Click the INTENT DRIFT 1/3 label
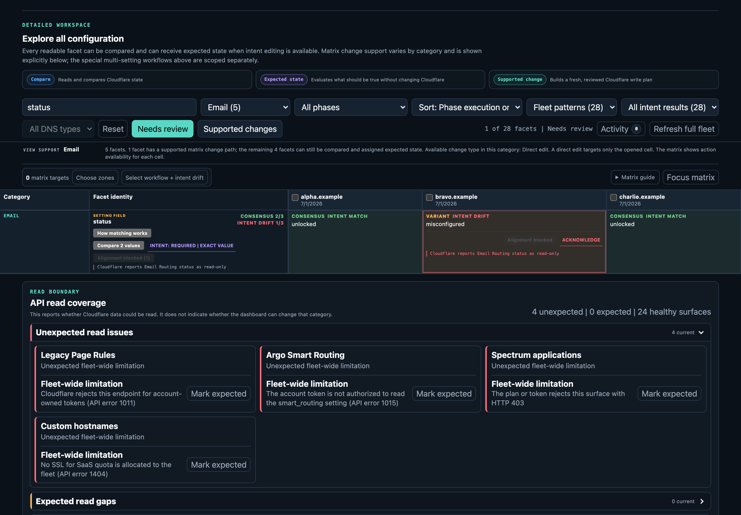The width and height of the screenshot is (741, 515). (260, 223)
